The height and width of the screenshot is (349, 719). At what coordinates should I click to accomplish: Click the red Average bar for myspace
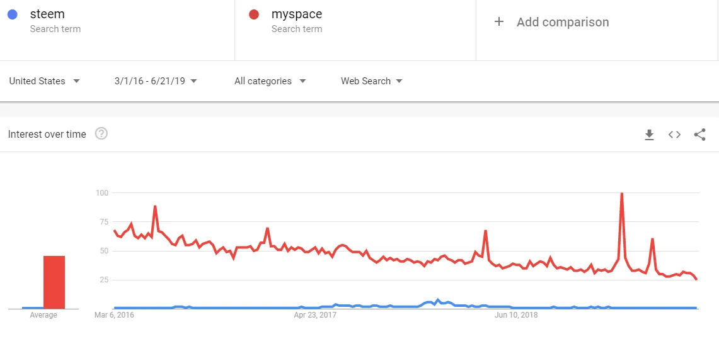pyautogui.click(x=54, y=282)
